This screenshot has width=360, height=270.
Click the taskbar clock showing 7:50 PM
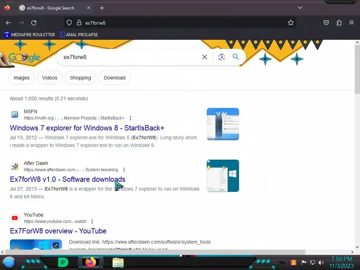(341, 262)
